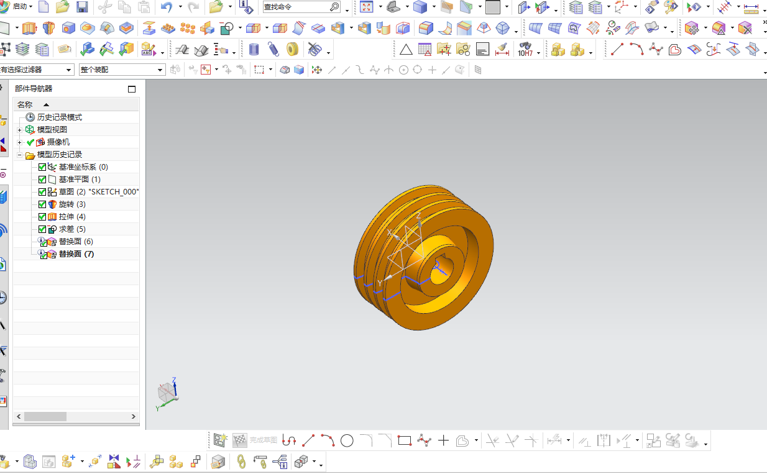Click the triangle icon in third toolbar row
This screenshot has height=474, width=767.
(x=406, y=50)
